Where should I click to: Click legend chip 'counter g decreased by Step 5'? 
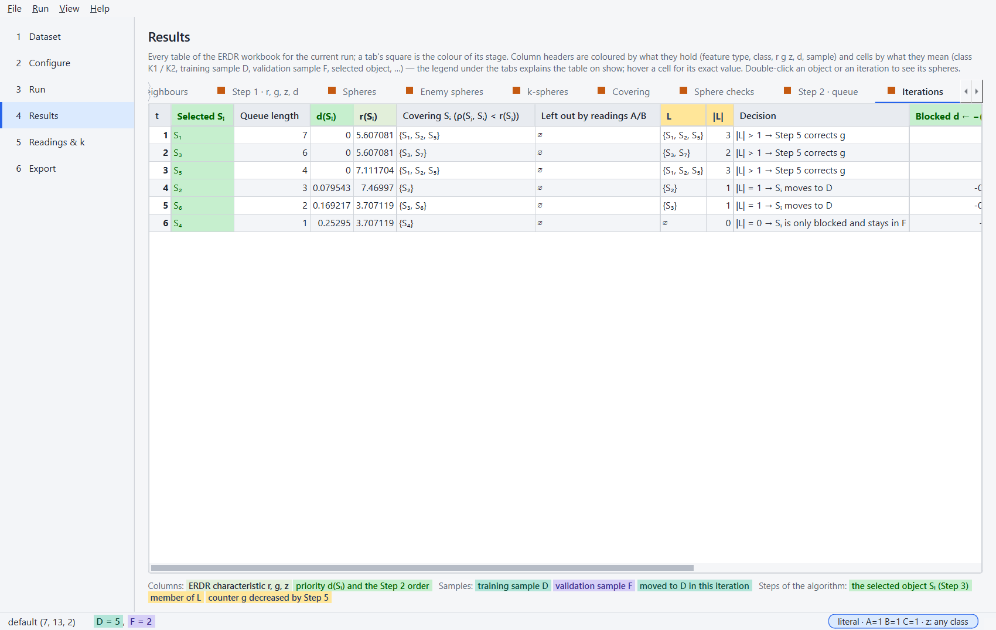tap(268, 598)
